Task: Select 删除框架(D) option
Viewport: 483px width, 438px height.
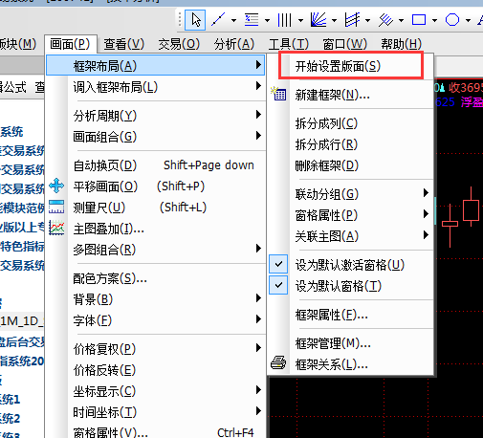Action: coord(351,165)
